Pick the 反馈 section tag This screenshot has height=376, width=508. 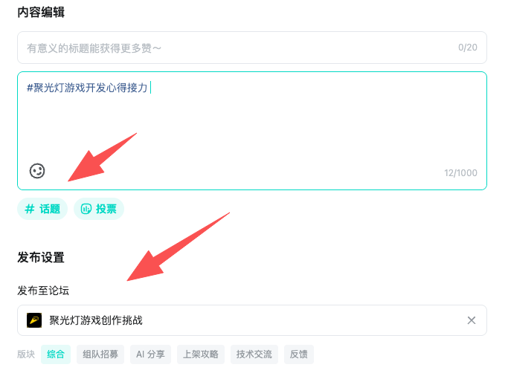click(x=298, y=354)
